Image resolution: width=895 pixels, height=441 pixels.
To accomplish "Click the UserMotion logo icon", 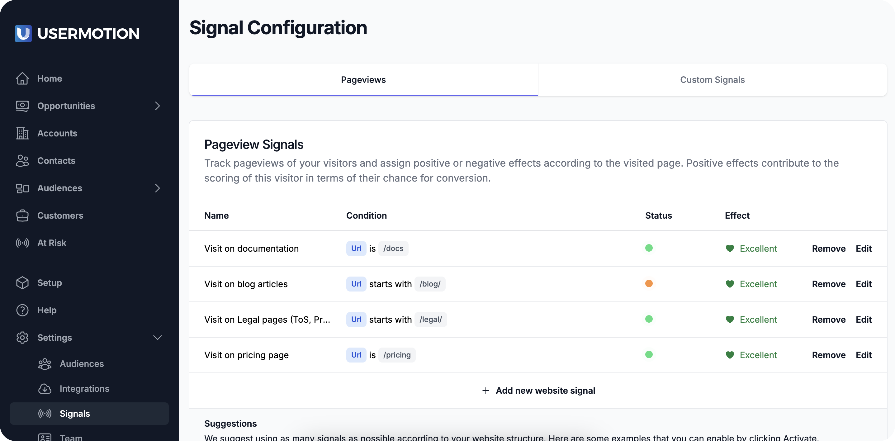I will click(x=23, y=33).
